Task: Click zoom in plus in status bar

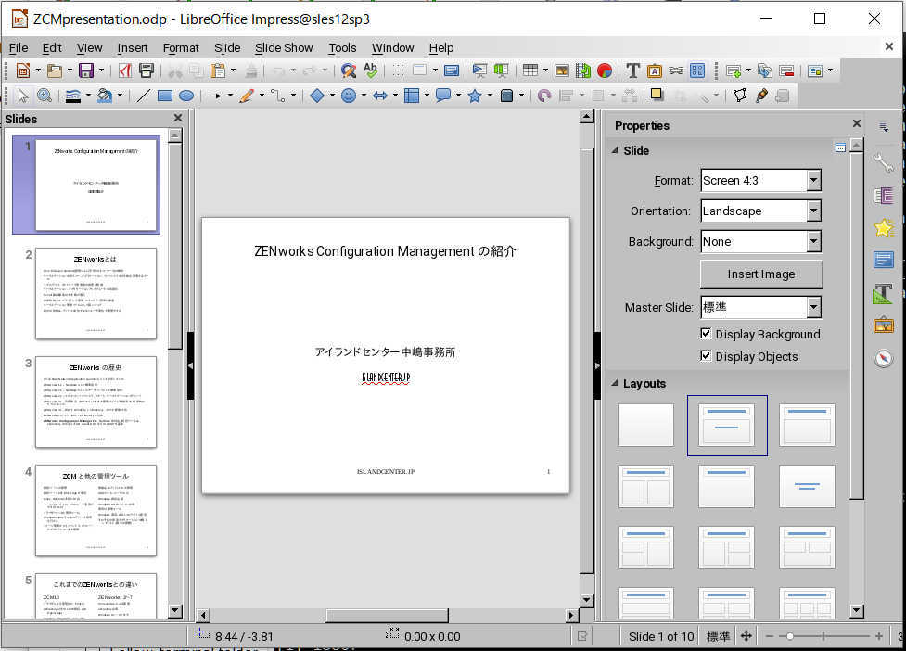Action: click(x=878, y=636)
